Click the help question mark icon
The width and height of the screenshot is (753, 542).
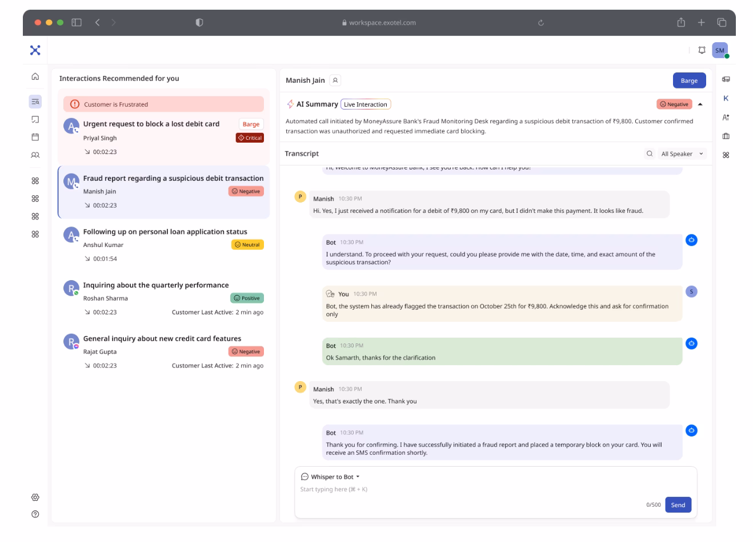(x=35, y=514)
